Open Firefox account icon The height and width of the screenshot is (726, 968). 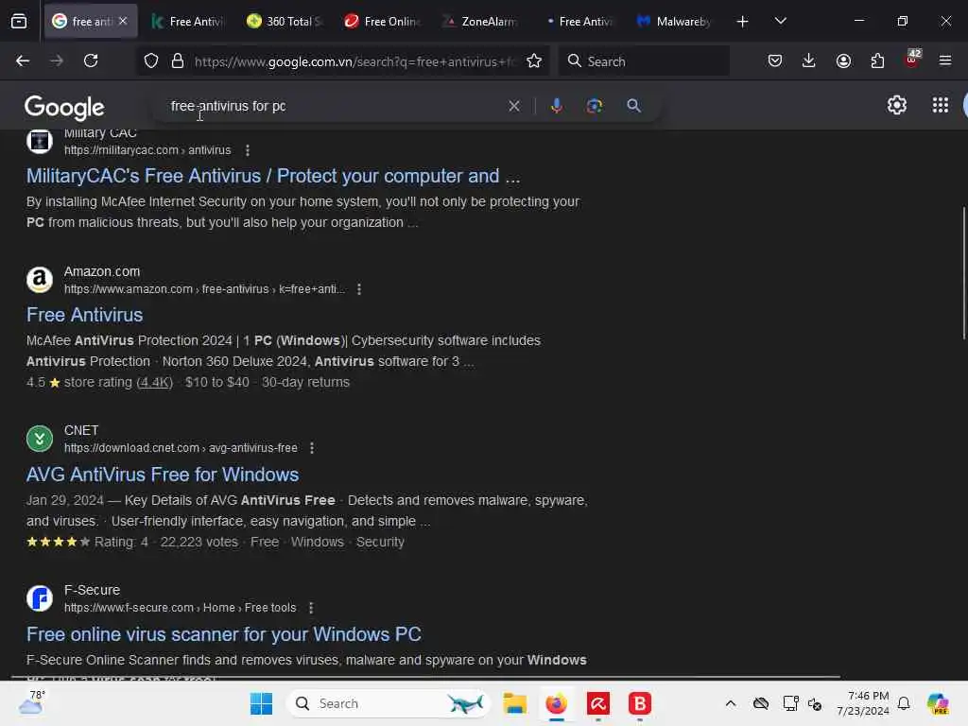843,60
